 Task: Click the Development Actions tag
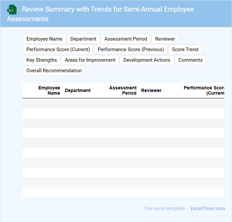point(147,60)
